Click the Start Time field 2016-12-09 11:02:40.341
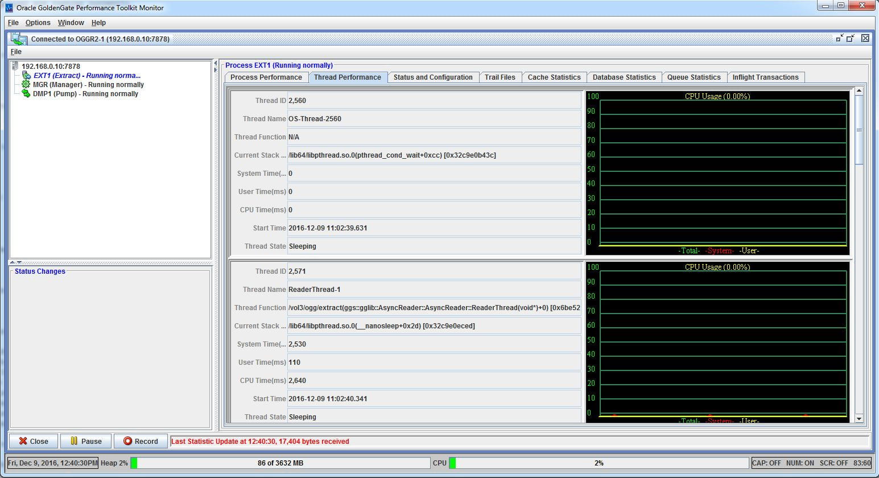 (x=434, y=399)
